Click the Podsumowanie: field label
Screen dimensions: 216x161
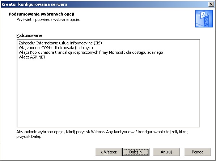[x=30, y=35]
